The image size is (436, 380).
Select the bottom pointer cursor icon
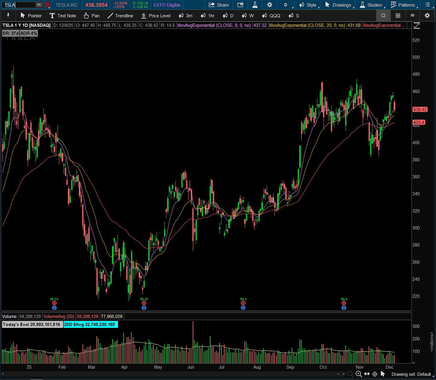point(383,374)
